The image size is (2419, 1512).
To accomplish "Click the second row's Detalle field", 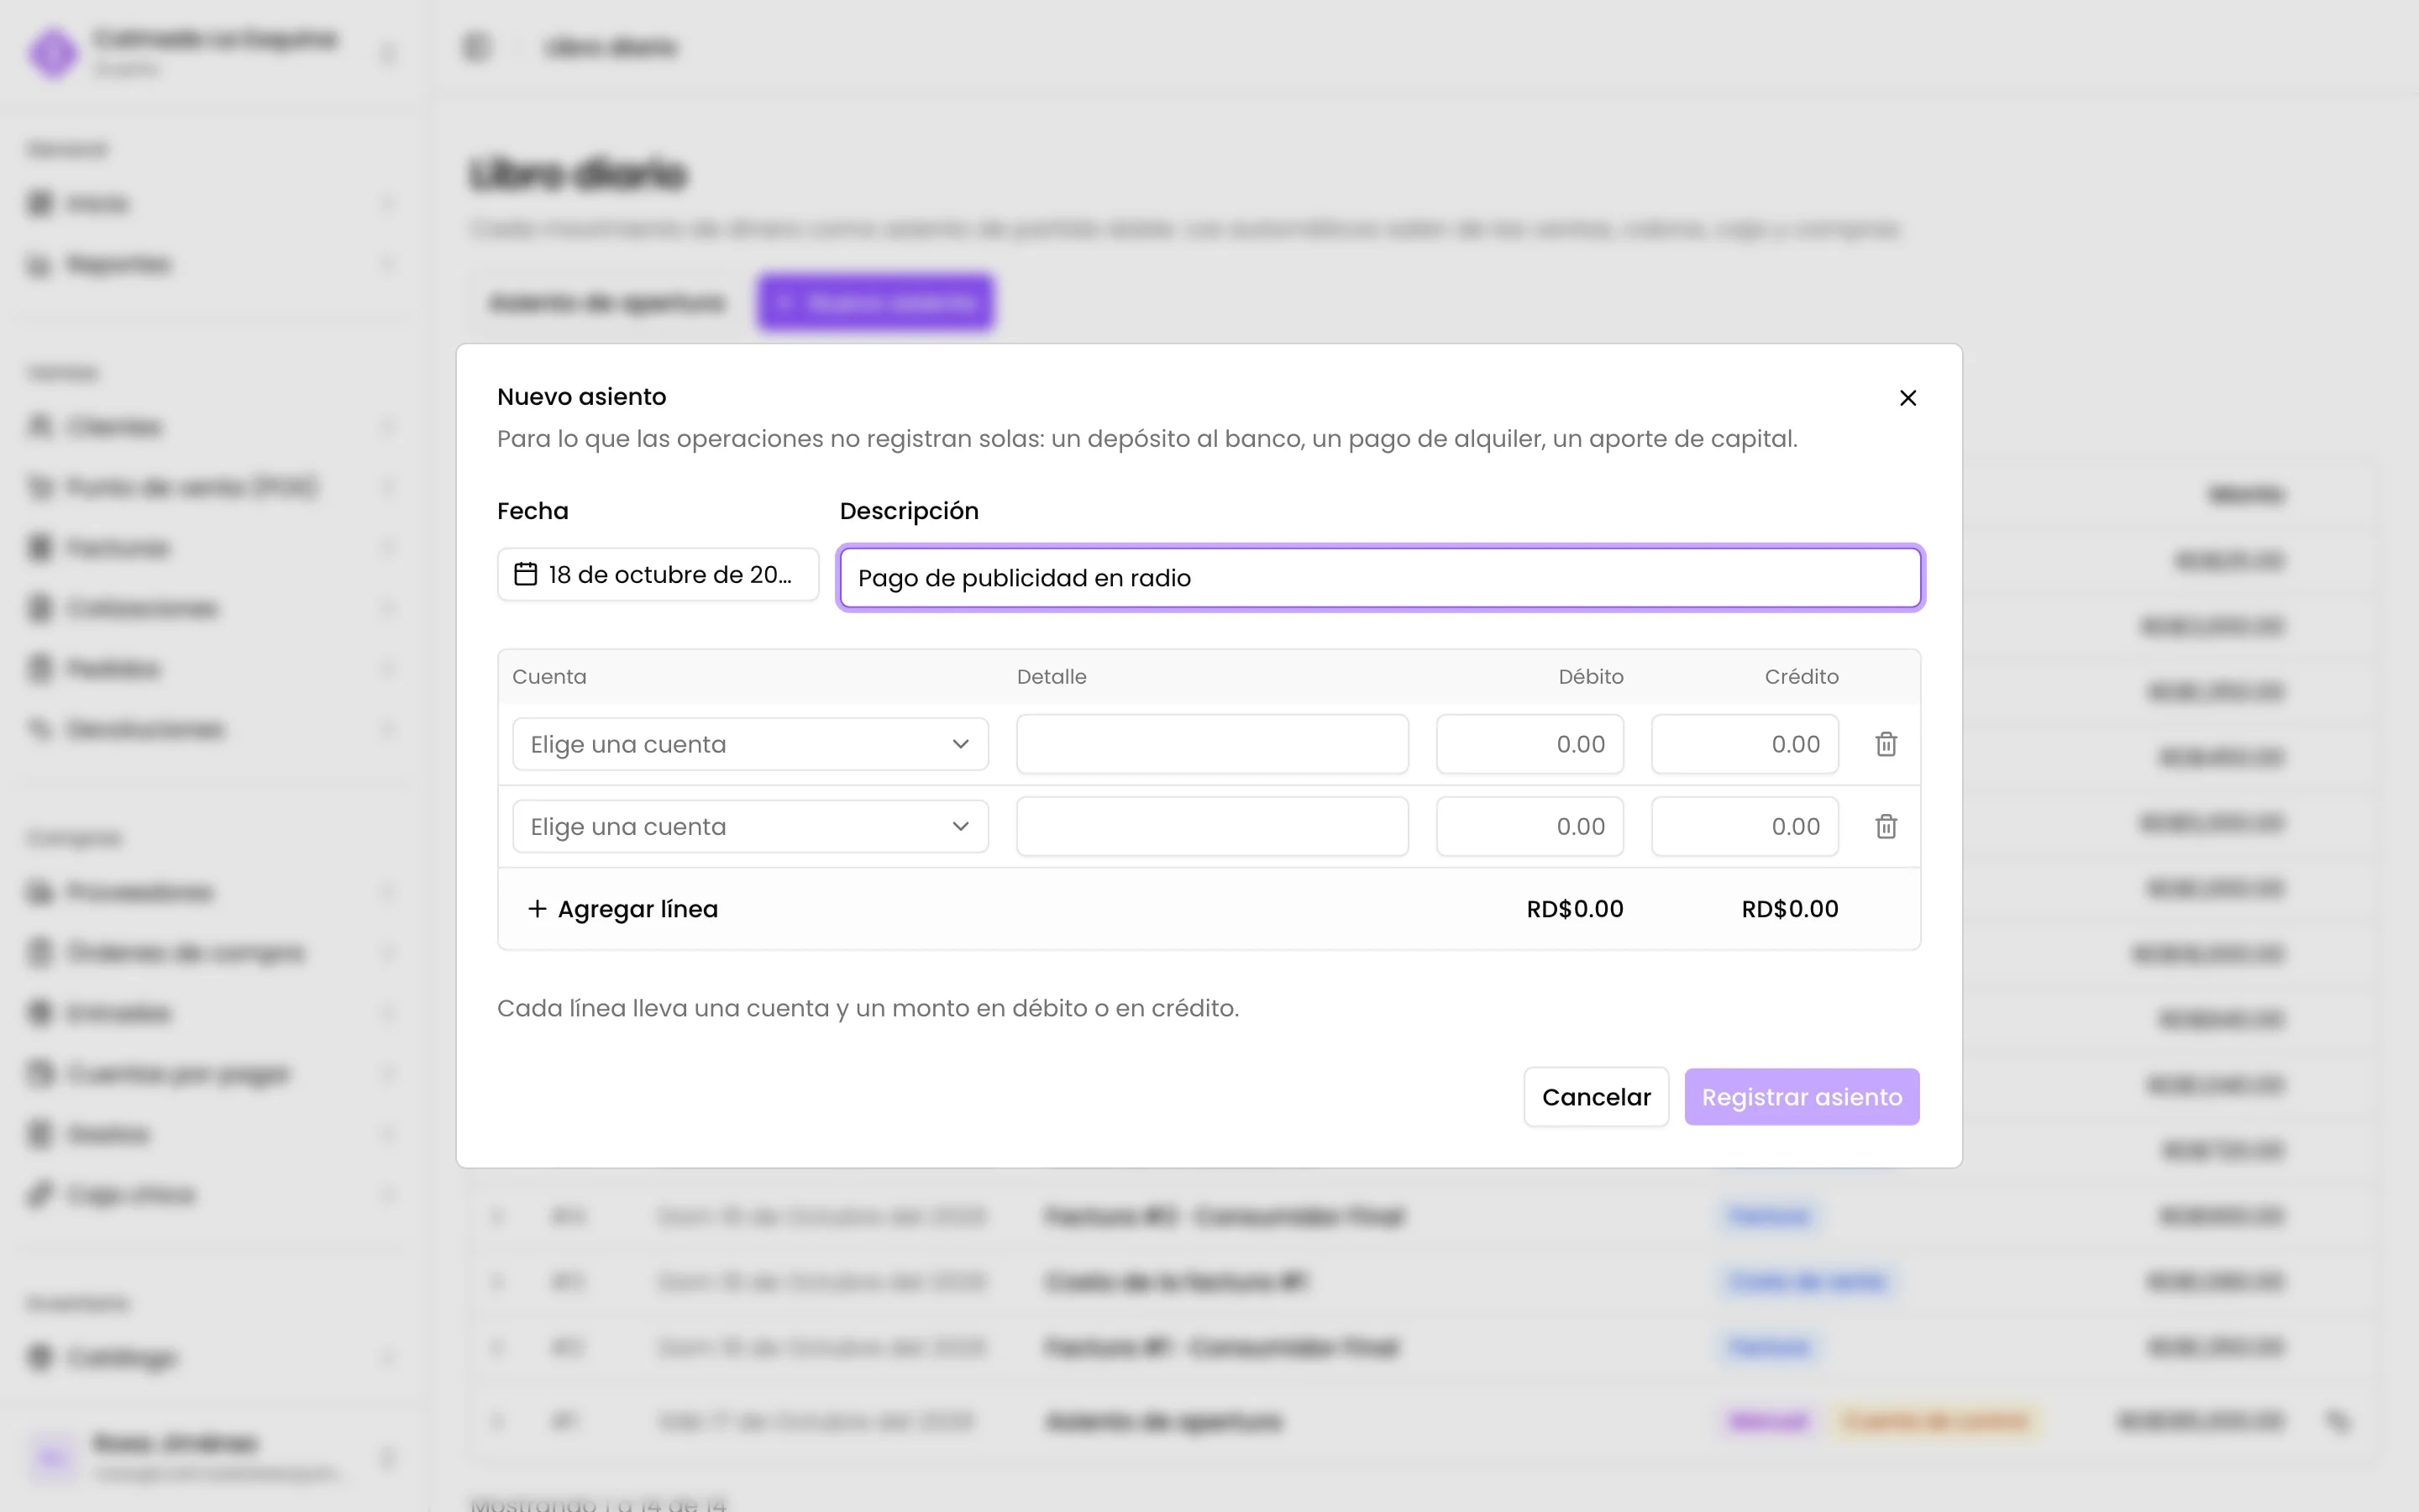I will [x=1213, y=827].
